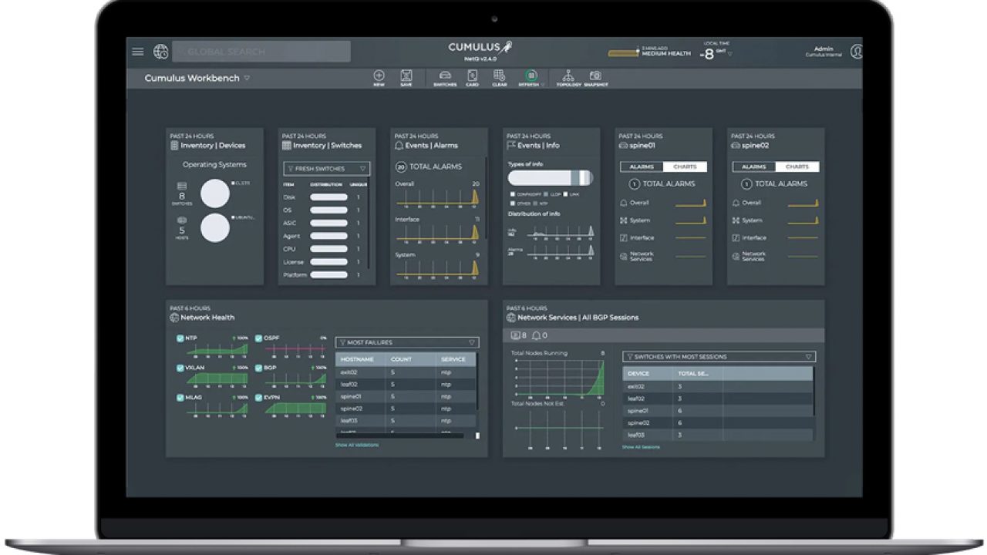The width and height of the screenshot is (987, 555).
Task: Open the Fresh Switches filter dropdown
Action: pos(327,169)
